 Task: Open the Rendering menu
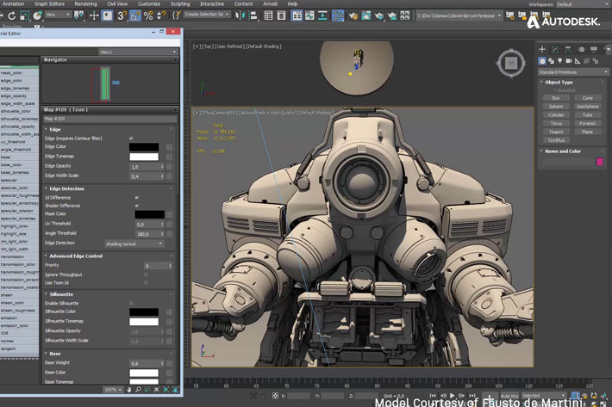(x=85, y=3)
